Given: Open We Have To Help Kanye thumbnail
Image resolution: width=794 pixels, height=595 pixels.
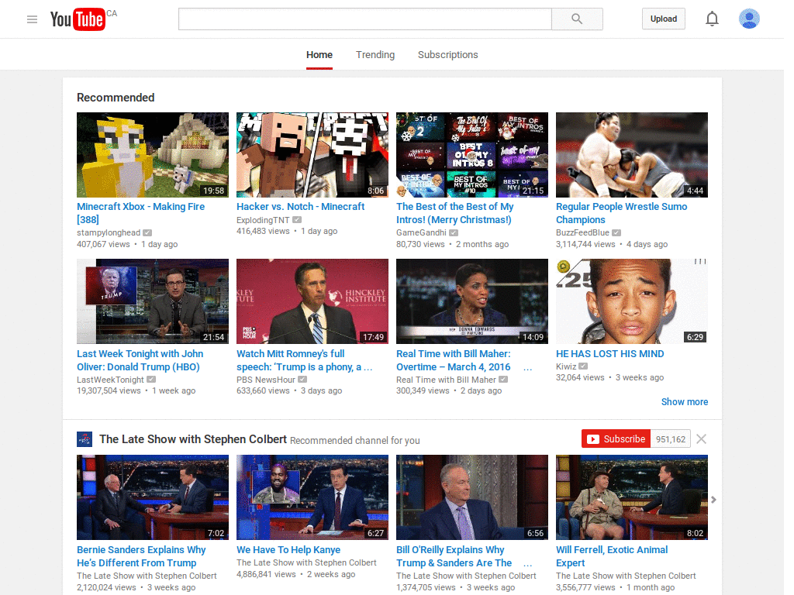Looking at the screenshot, I should coord(312,497).
